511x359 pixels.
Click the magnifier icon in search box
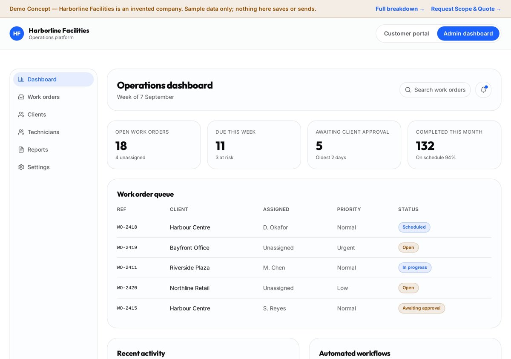tap(408, 90)
